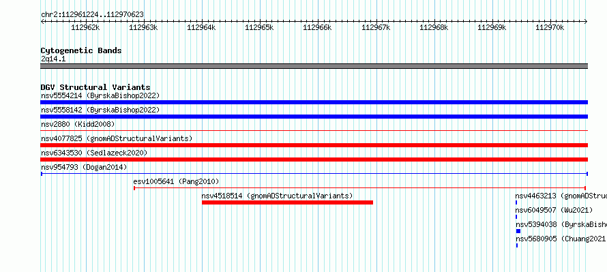
Task: Select the 112969k ruler tick label
Action: [492, 27]
